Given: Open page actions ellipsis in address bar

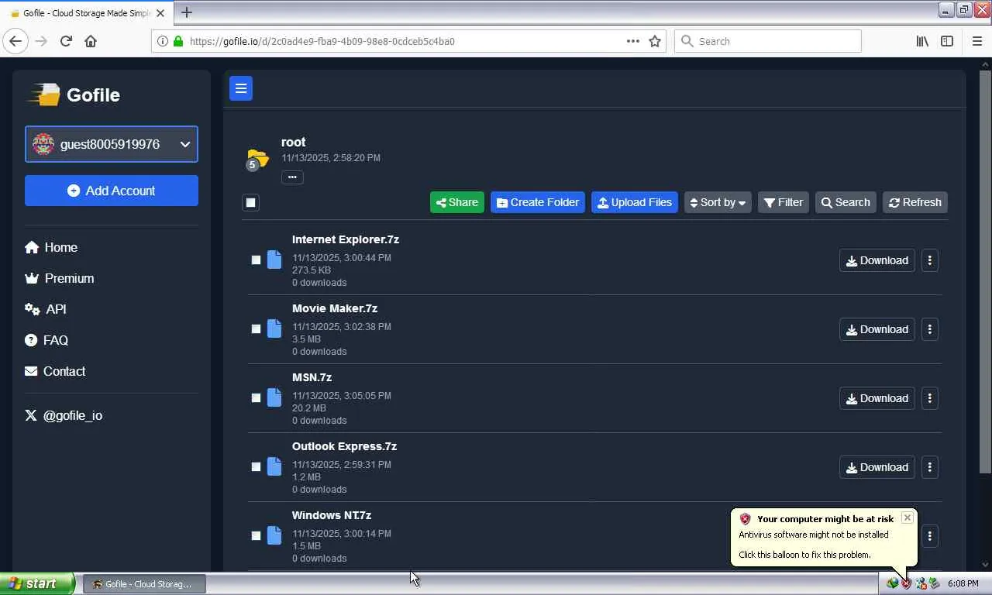Looking at the screenshot, I should tap(633, 41).
